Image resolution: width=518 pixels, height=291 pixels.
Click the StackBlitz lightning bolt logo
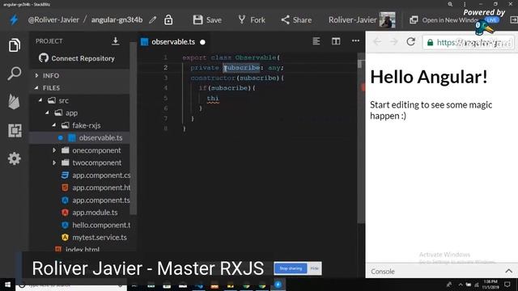click(x=14, y=19)
